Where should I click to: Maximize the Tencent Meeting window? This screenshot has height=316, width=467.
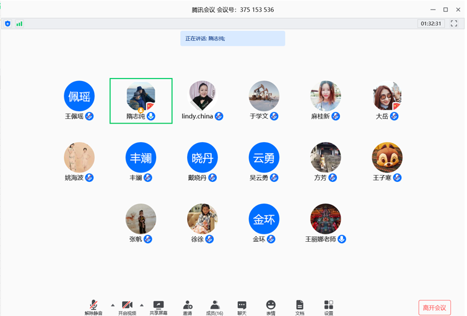pos(445,9)
